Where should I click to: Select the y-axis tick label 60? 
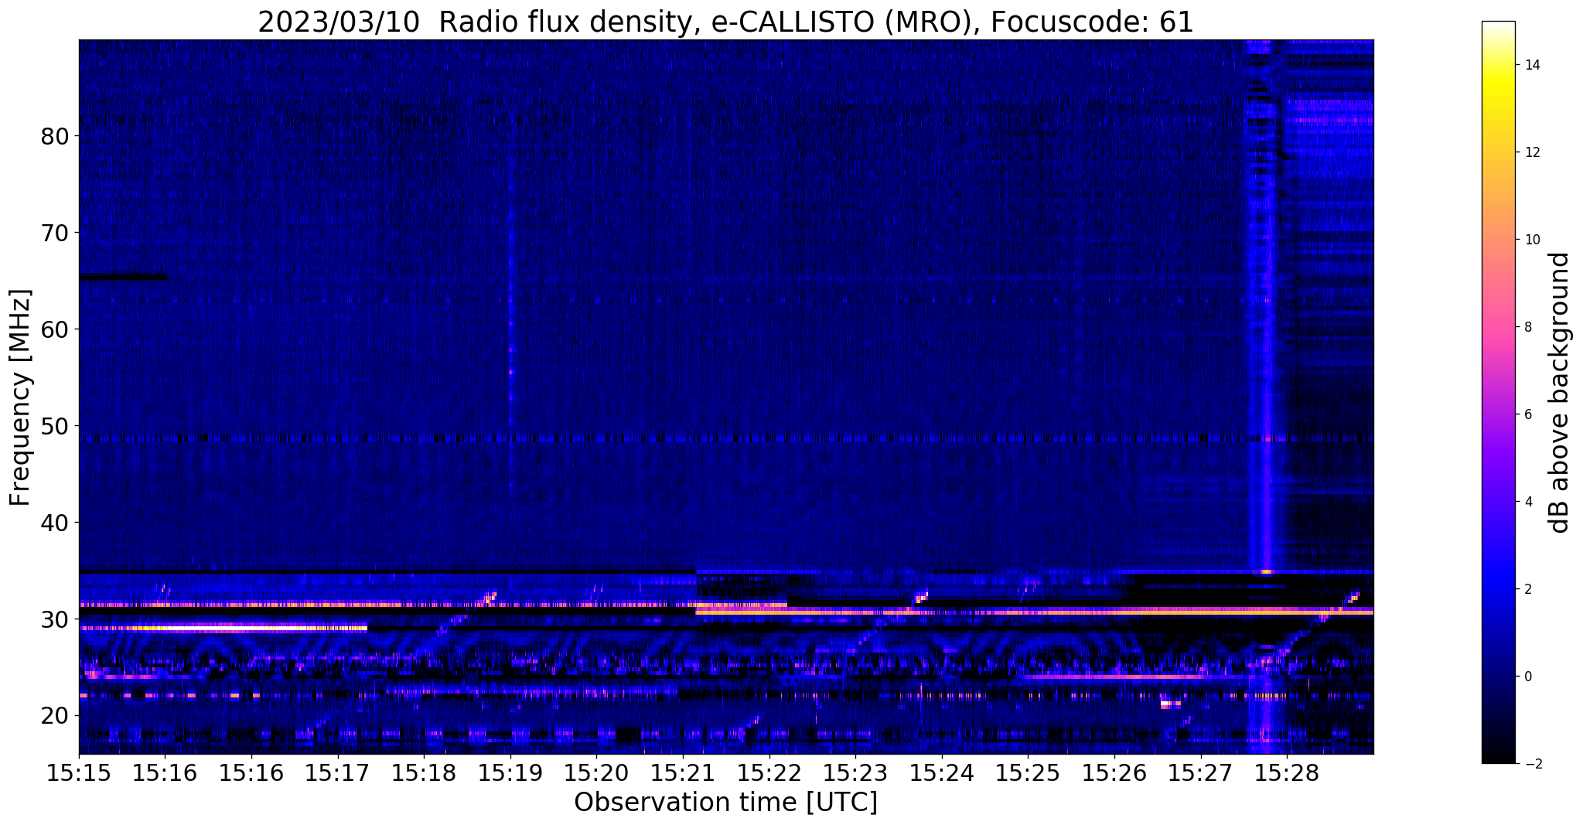point(55,329)
